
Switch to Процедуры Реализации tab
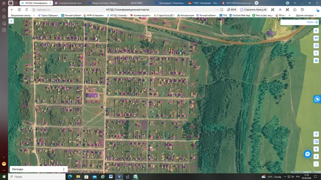point(170,3)
